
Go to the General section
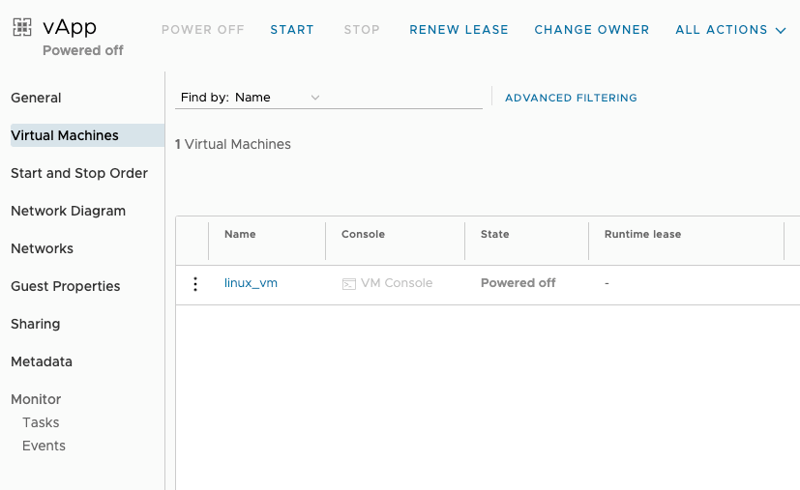coord(36,98)
